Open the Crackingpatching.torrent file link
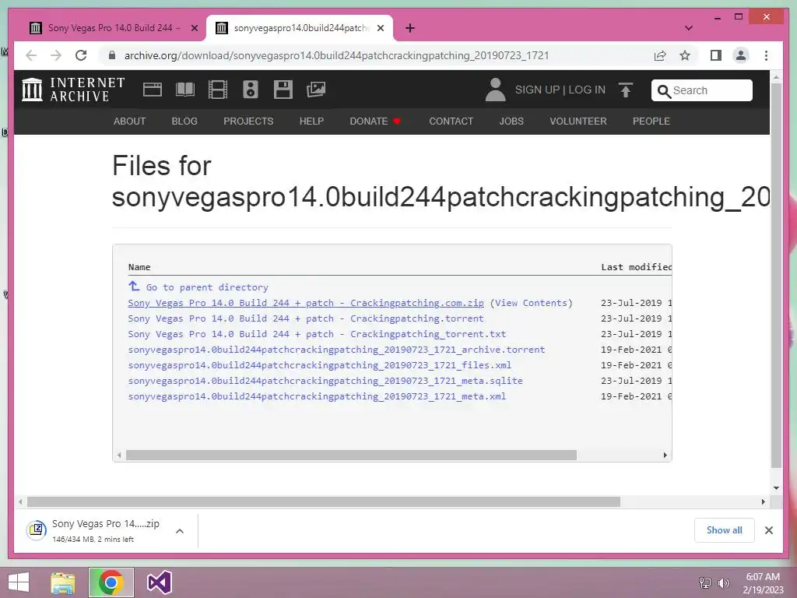The width and height of the screenshot is (797, 598). 306,318
